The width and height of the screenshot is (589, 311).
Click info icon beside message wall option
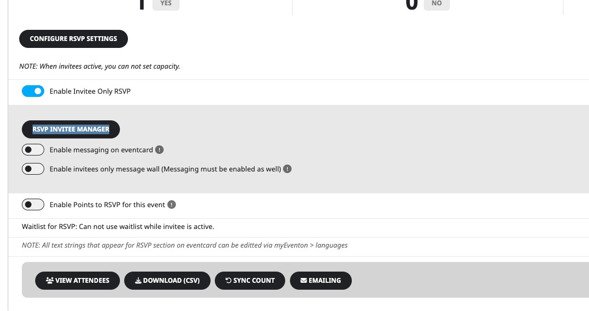pyautogui.click(x=287, y=169)
